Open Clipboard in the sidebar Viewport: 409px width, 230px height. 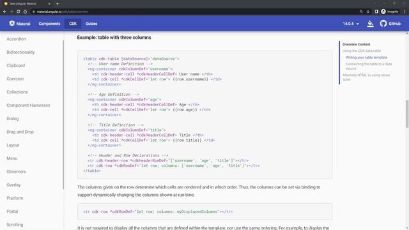click(x=15, y=65)
